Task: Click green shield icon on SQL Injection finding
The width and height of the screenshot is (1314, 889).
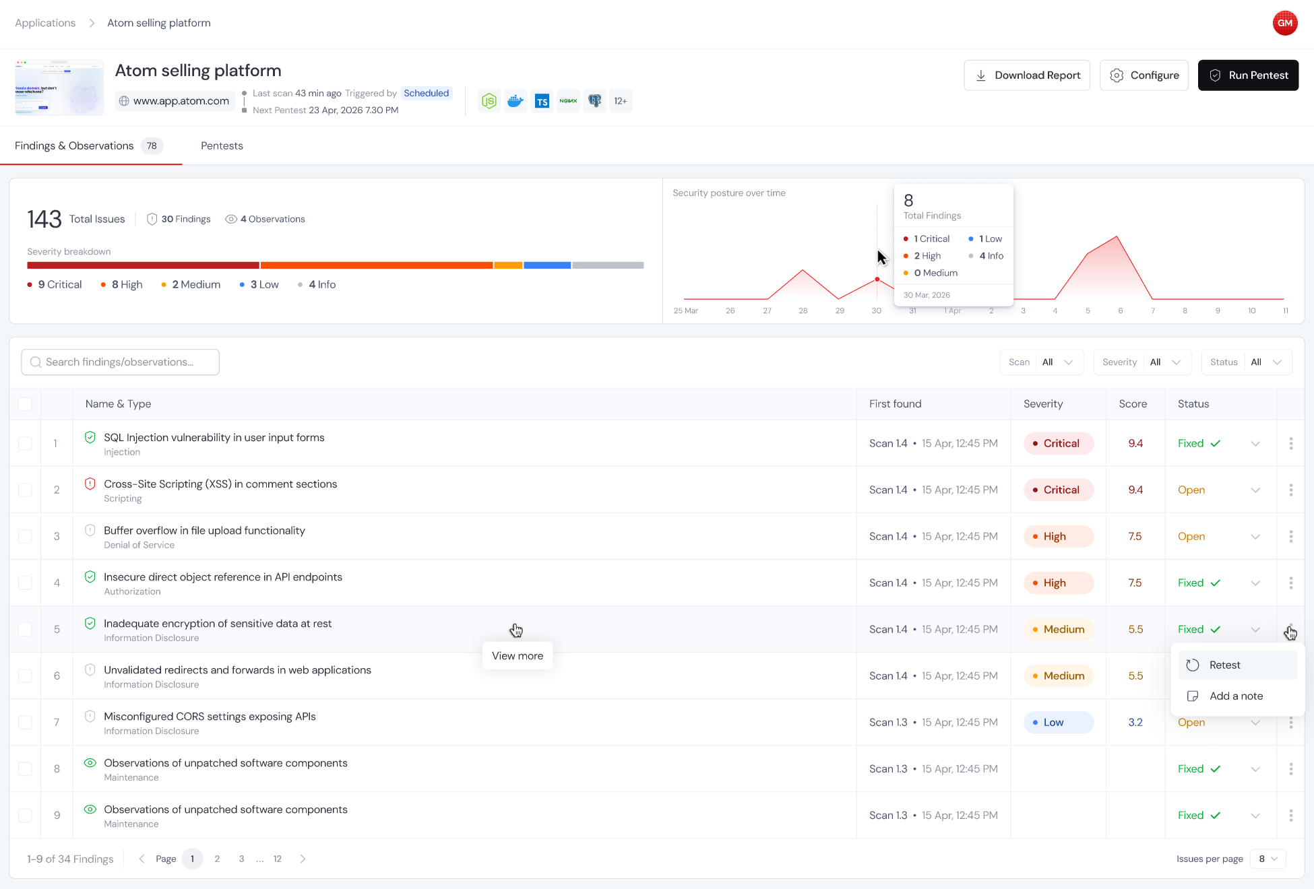Action: pos(90,437)
